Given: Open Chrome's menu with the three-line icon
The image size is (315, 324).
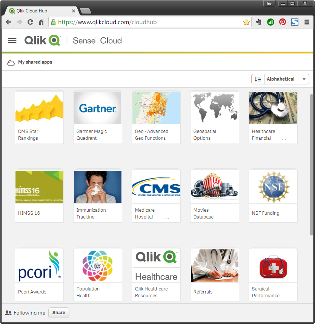Looking at the screenshot, I should (307, 22).
